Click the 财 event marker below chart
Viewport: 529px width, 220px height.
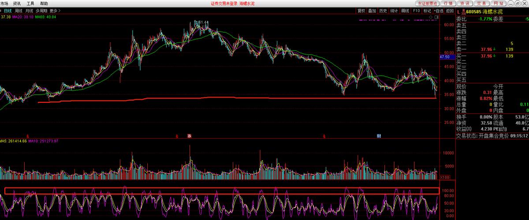[x=379, y=136]
